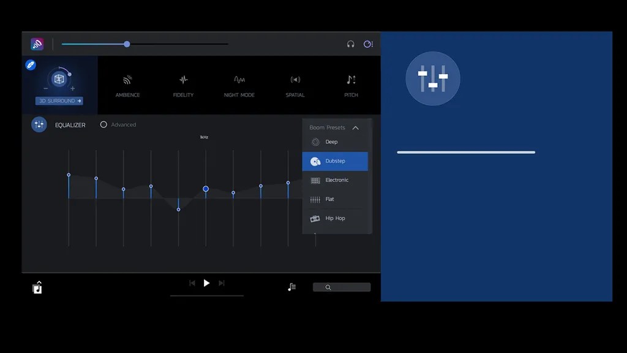Open the playlist queue icon near the search bar
627x353 pixels.
[291, 286]
